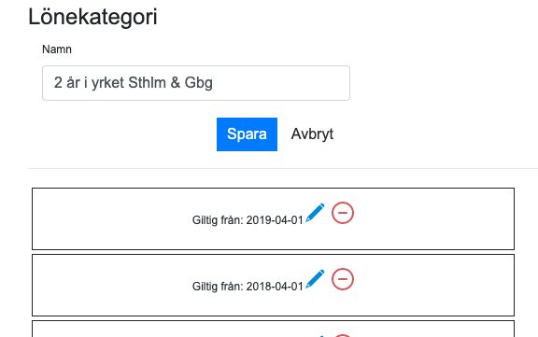
Task: Click 'Giltig från' label in the 2019 row
Action: click(218, 220)
